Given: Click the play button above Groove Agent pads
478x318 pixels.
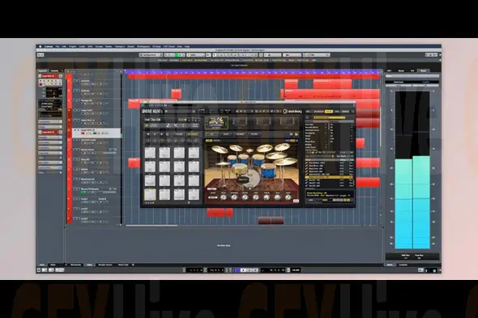Looking at the screenshot, I should click(x=155, y=134).
